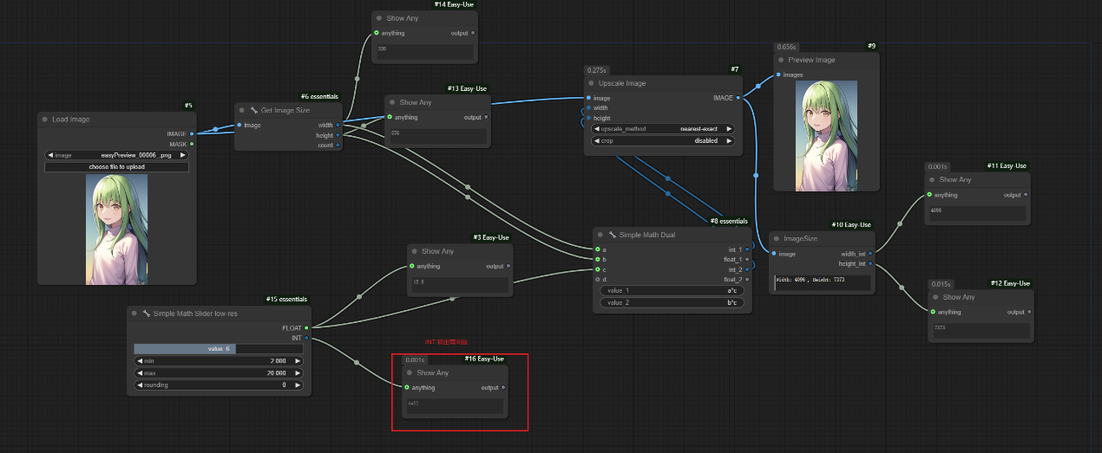Viewport: 1102px width, 453px height.
Task: Click the FLOAT output port of Simple Math Slider
Action: (x=306, y=327)
